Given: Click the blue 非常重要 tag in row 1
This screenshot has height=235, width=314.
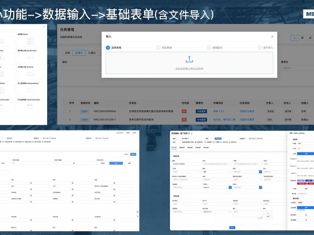Looking at the screenshot, I should [x=201, y=111].
